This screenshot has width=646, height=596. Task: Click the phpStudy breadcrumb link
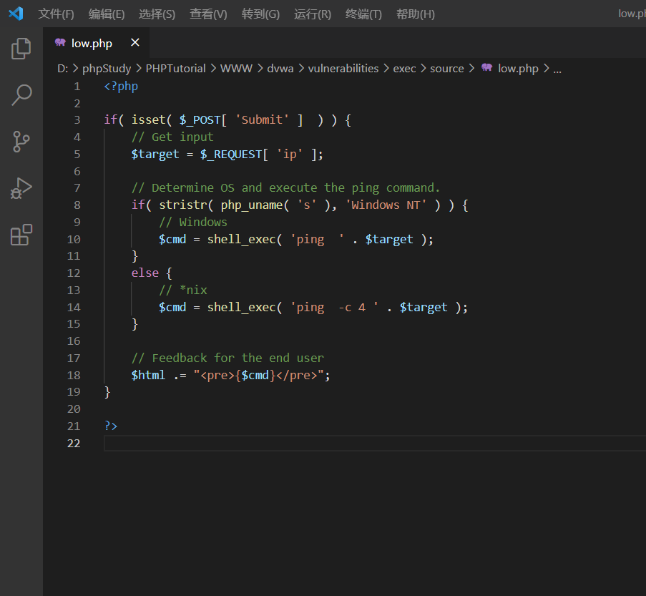point(107,69)
